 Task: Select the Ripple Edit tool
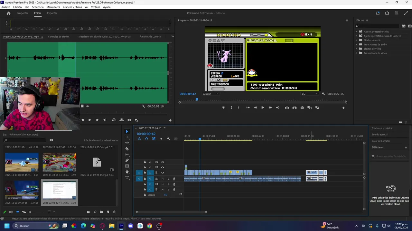(127, 143)
